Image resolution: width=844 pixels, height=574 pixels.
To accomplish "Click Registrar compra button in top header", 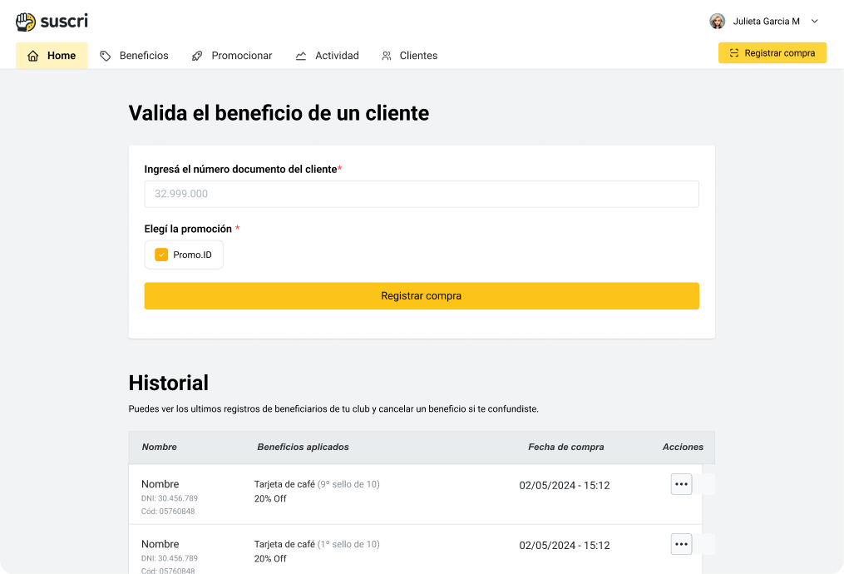I will point(772,53).
